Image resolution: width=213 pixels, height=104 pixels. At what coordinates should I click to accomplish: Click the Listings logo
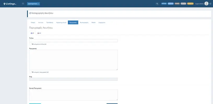10,4
